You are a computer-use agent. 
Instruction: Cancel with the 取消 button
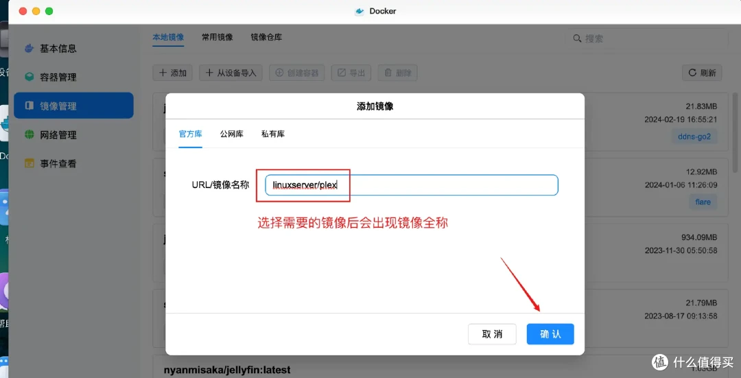pos(492,334)
